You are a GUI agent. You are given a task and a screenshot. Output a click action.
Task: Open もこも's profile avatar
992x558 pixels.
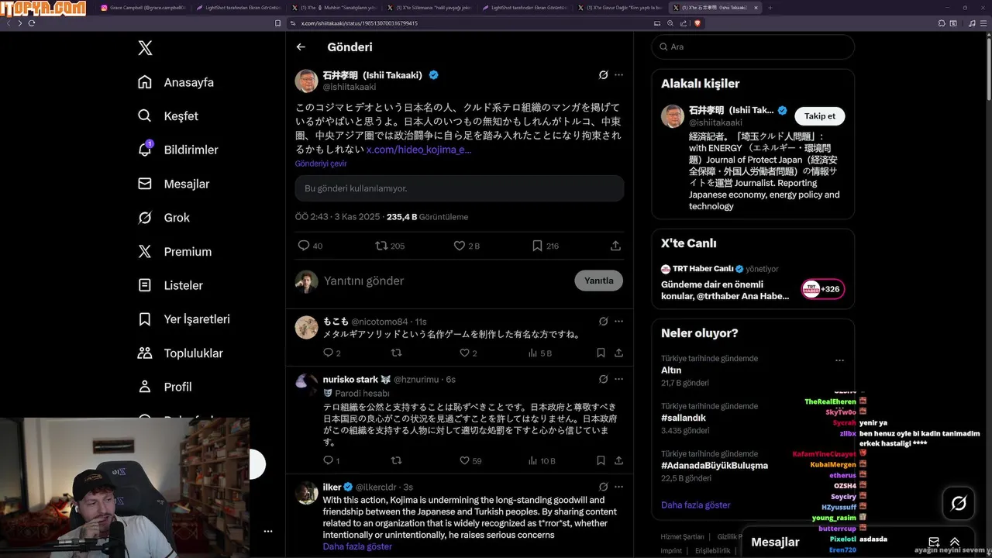click(306, 327)
